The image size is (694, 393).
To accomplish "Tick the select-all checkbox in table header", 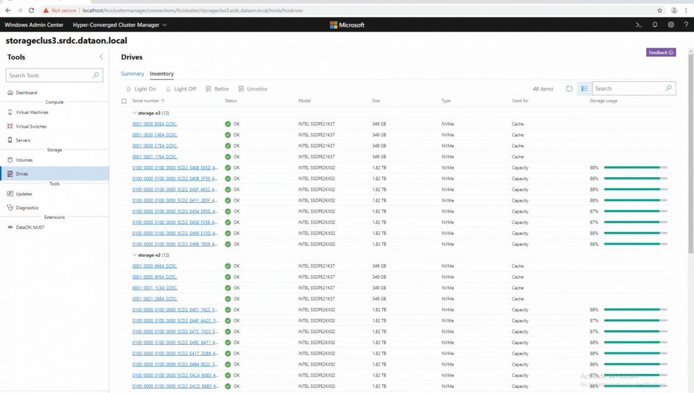I will coord(124,101).
